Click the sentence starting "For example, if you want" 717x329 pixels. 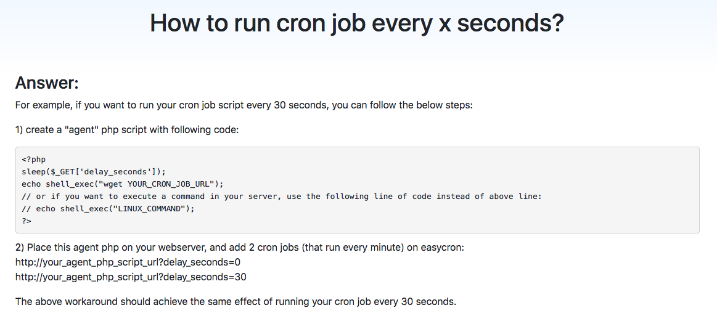[244, 105]
